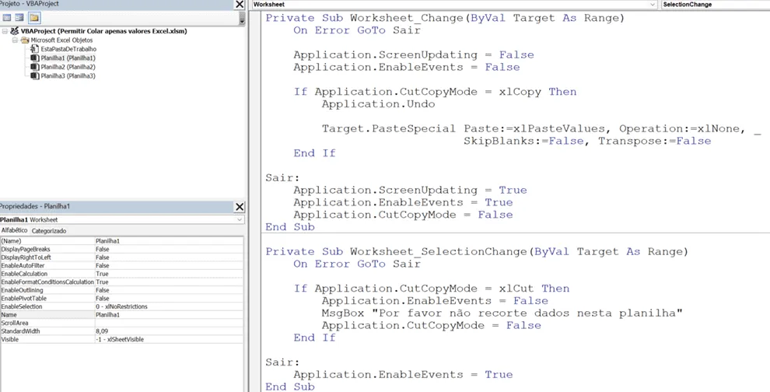Toggle Folders icon in Project panel toolbar
The image size is (770, 392).
pos(34,18)
